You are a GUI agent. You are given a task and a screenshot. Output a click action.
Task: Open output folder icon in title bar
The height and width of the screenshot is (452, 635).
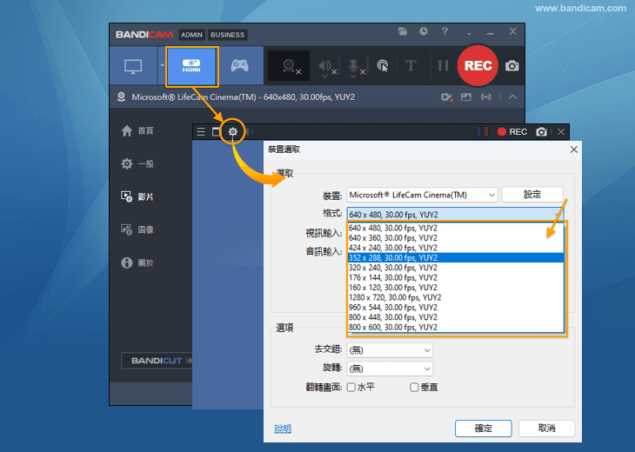pos(403,31)
